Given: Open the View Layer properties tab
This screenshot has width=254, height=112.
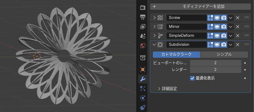Looking at the screenshot, I should pos(143,26).
